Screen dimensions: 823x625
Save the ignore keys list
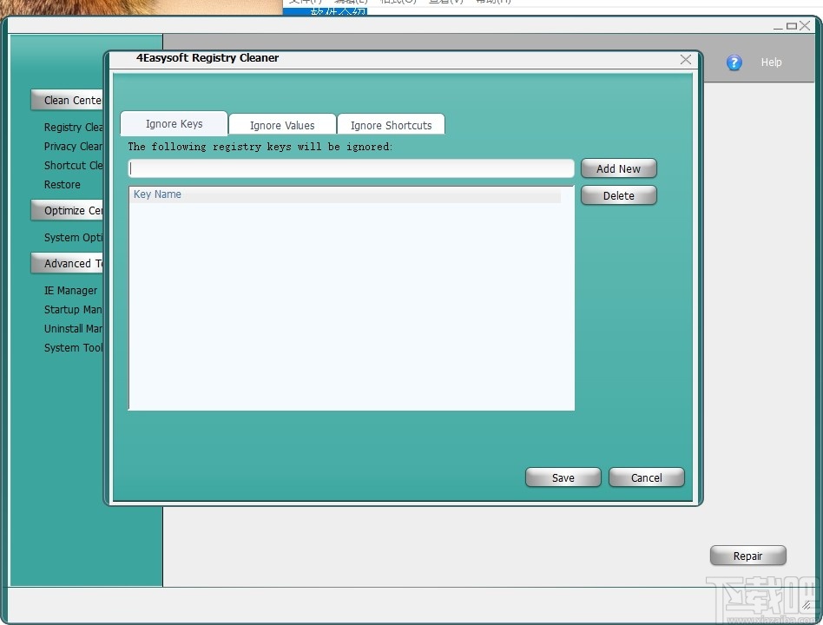click(x=563, y=477)
